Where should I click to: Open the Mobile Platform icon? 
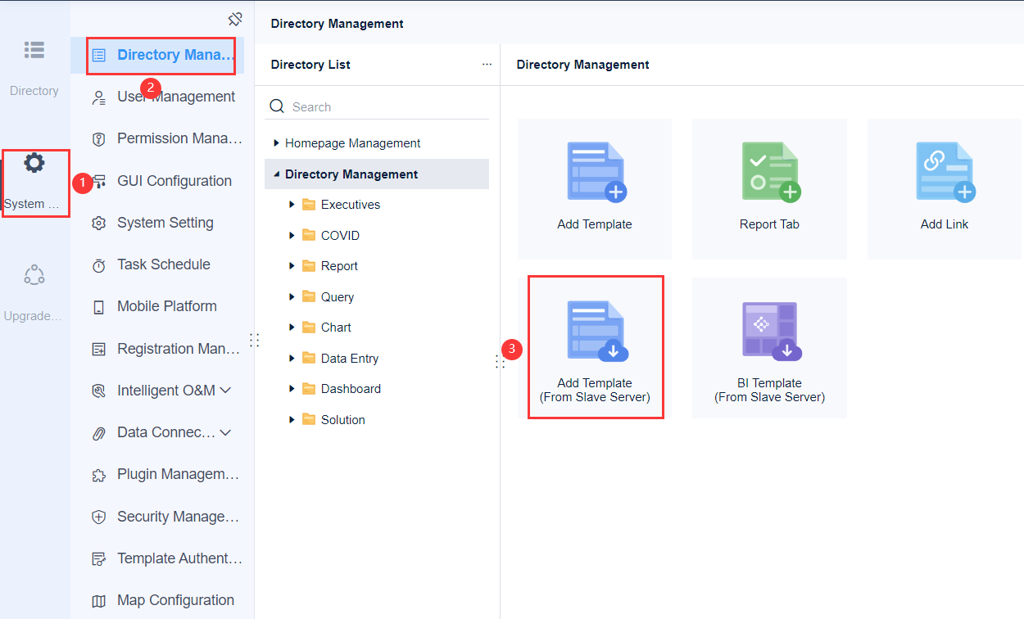(98, 305)
